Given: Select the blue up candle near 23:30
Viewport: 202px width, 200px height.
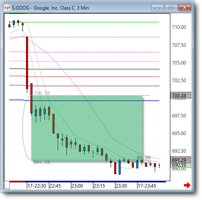Looking at the screenshot, I should coord(119,167).
